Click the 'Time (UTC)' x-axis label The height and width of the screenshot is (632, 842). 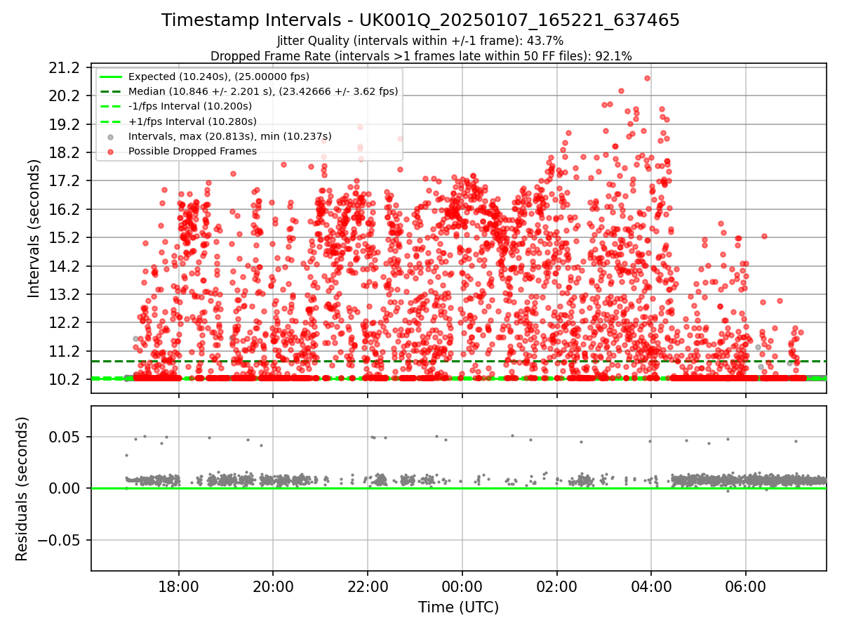tap(459, 607)
